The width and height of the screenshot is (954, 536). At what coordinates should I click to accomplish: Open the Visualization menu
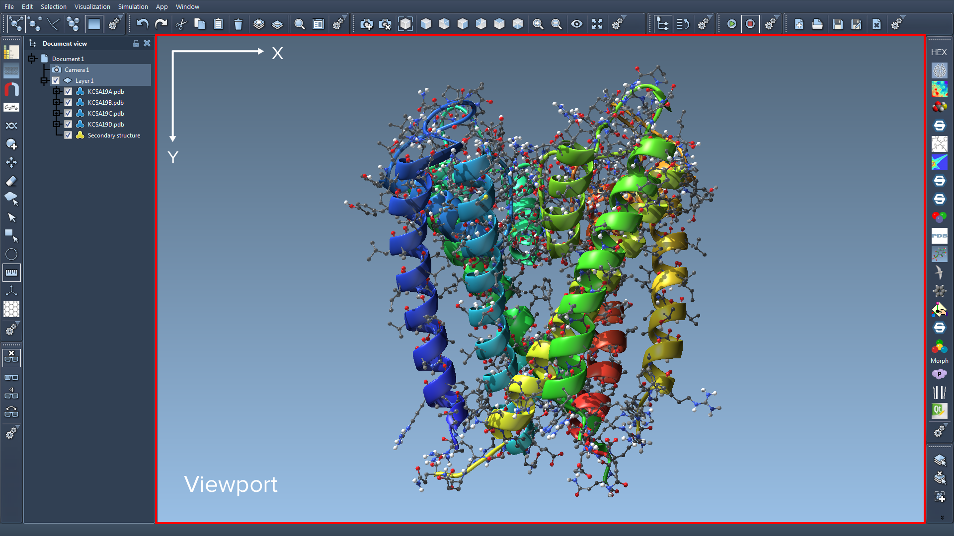(92, 6)
